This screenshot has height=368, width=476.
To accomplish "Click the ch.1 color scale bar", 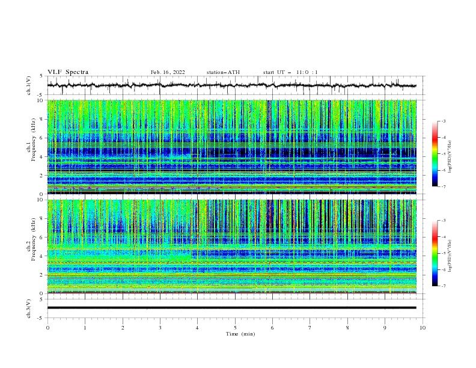I will (x=435, y=154).
